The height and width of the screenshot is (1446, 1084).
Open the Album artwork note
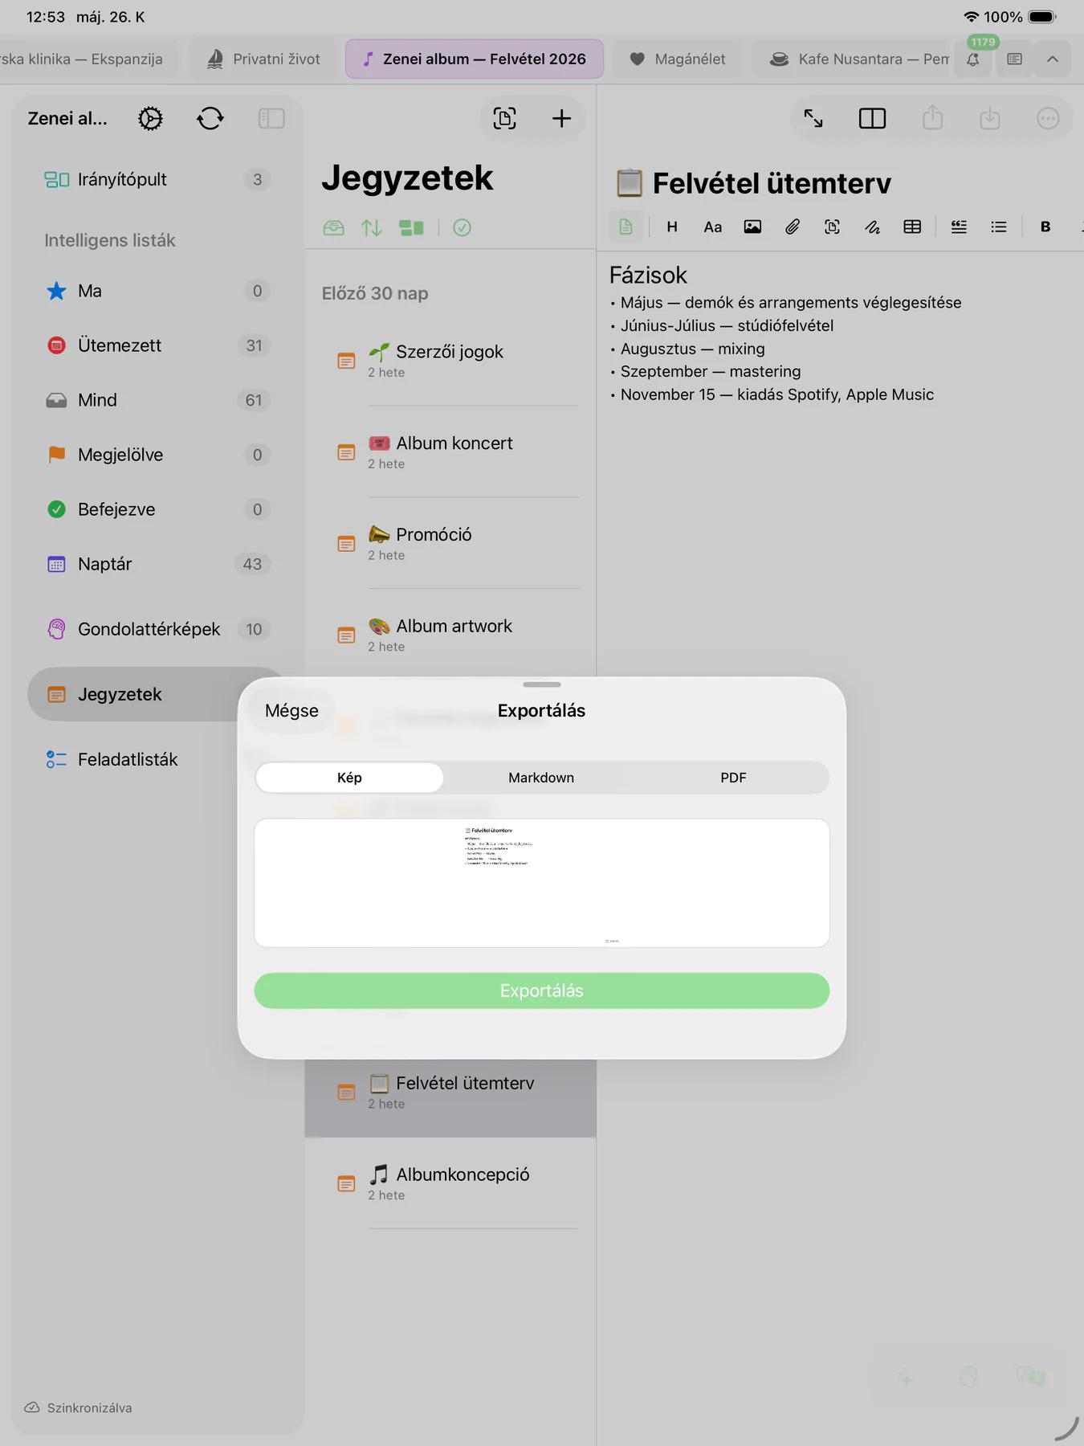point(450,635)
